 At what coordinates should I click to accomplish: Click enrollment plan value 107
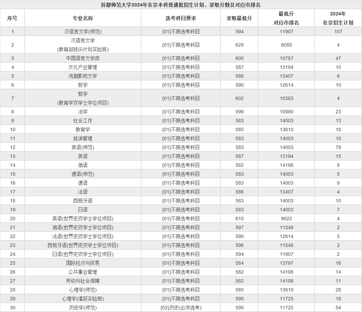coord(338,32)
